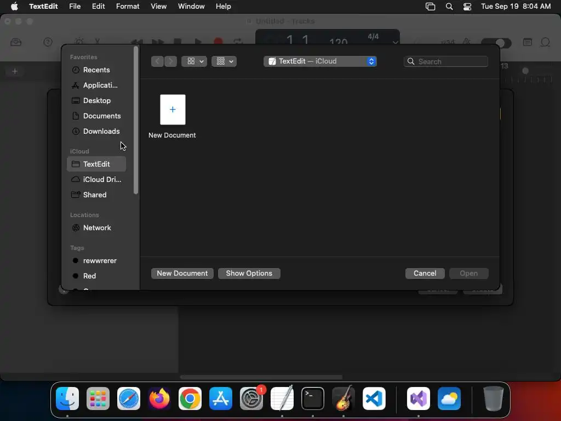Image resolution: width=561 pixels, height=421 pixels.
Task: Open the icon view options dropdown
Action: 194,61
